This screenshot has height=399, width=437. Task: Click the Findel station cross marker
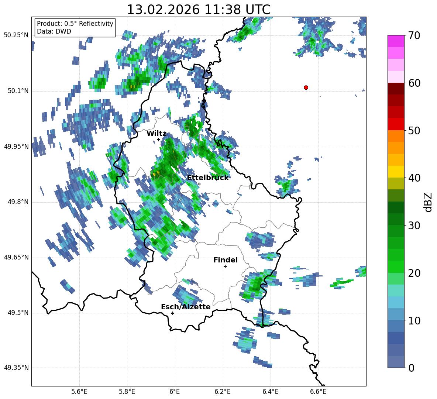click(225, 266)
